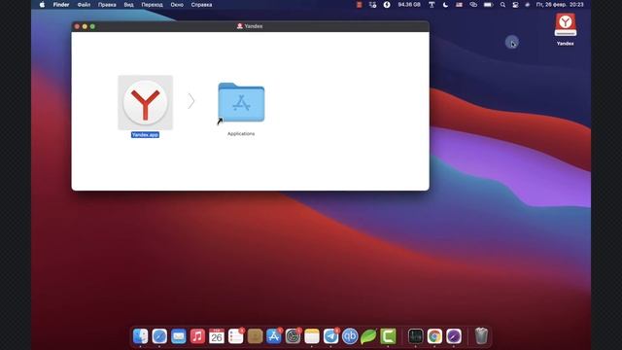Image resolution: width=622 pixels, height=350 pixels.
Task: Open Reminders from the Dock
Action: click(x=235, y=336)
